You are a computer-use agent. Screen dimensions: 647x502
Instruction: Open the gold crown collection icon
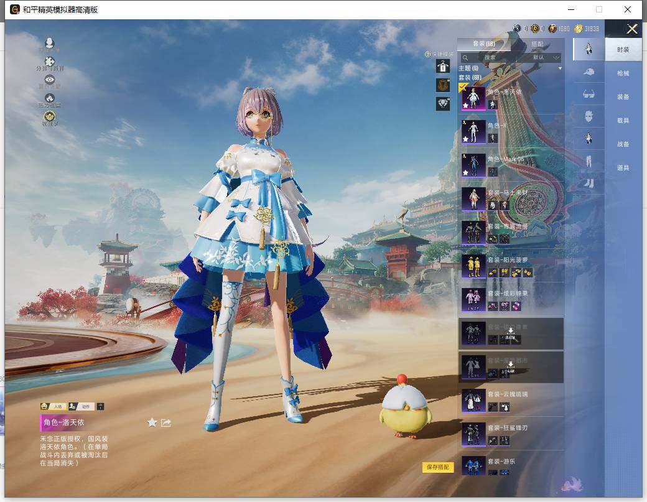pos(50,116)
